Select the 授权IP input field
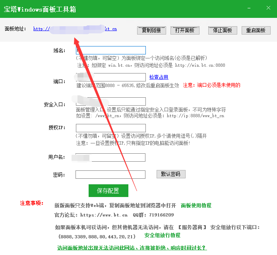The height and width of the screenshot is (255, 277). tap(111, 128)
